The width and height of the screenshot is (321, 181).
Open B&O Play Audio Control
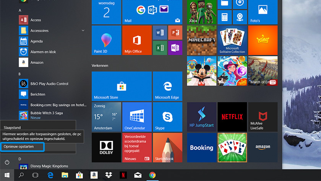[52, 84]
